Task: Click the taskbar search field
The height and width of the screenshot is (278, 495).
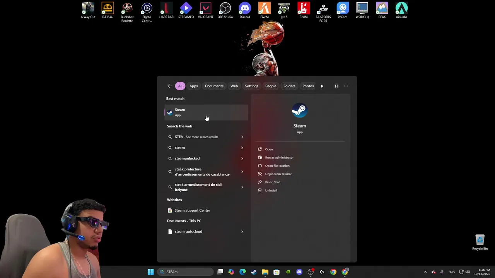Action: pos(186,272)
